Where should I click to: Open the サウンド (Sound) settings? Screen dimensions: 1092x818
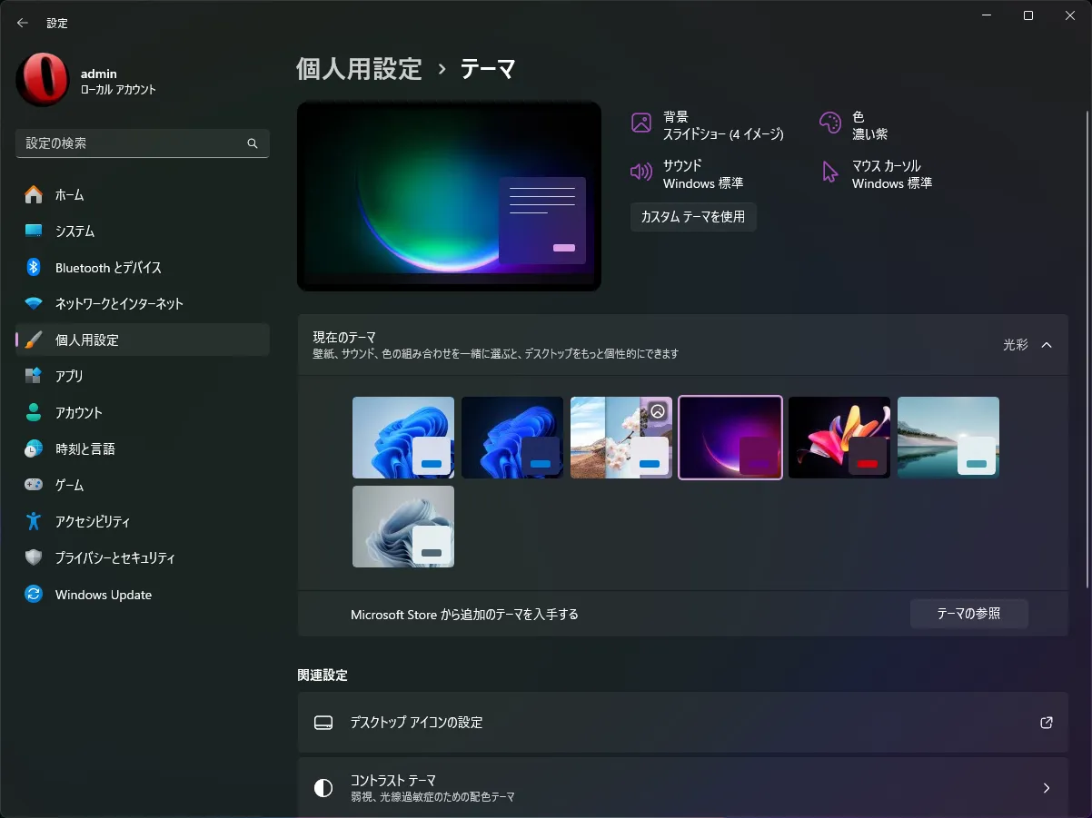click(704, 174)
